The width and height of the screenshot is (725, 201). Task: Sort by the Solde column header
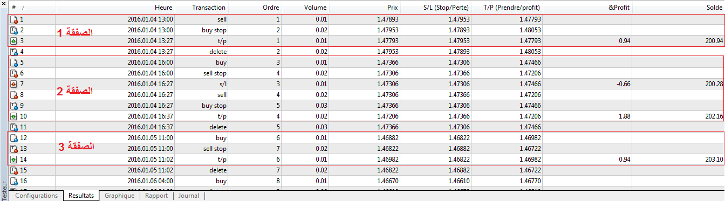coord(679,8)
